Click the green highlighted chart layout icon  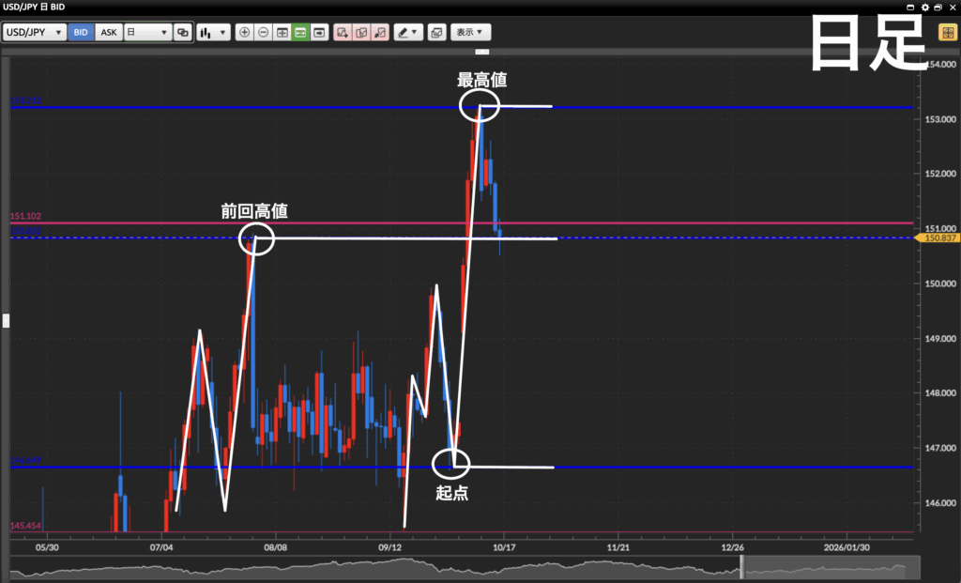click(x=300, y=32)
